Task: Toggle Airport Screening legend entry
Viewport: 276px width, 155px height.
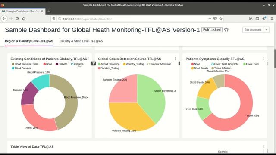Action: click(109, 64)
